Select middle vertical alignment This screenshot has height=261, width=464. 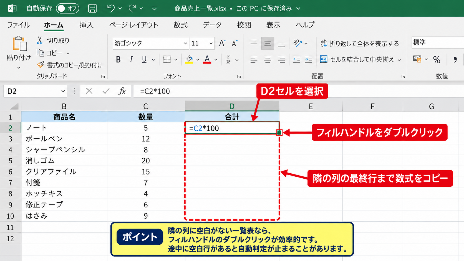point(268,43)
